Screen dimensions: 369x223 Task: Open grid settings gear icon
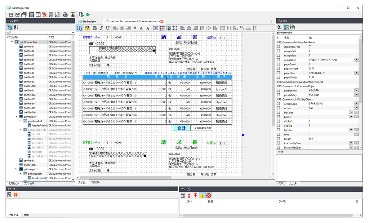(x=168, y=28)
